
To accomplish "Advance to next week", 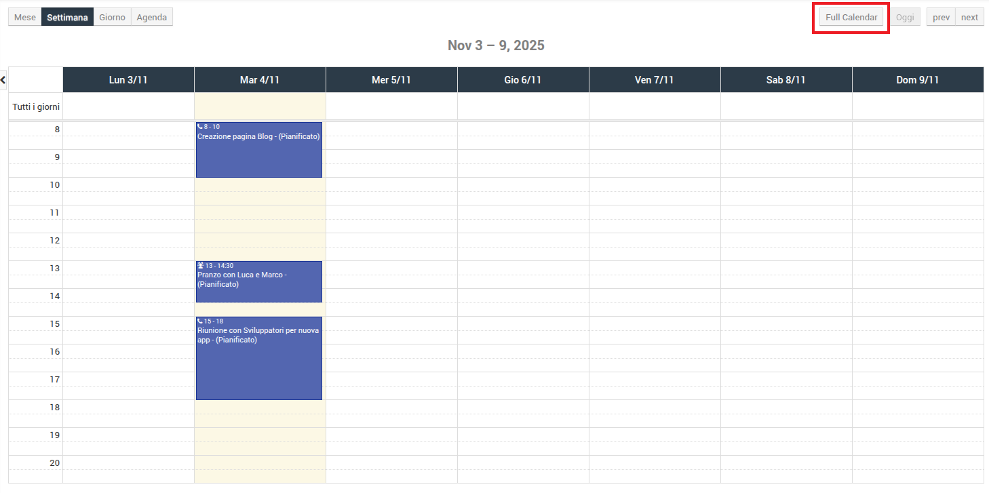I will tap(969, 18).
